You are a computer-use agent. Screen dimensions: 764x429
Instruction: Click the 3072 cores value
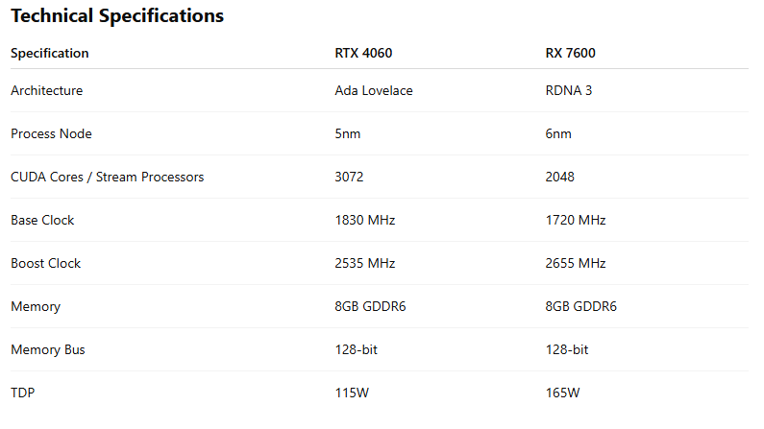click(349, 177)
